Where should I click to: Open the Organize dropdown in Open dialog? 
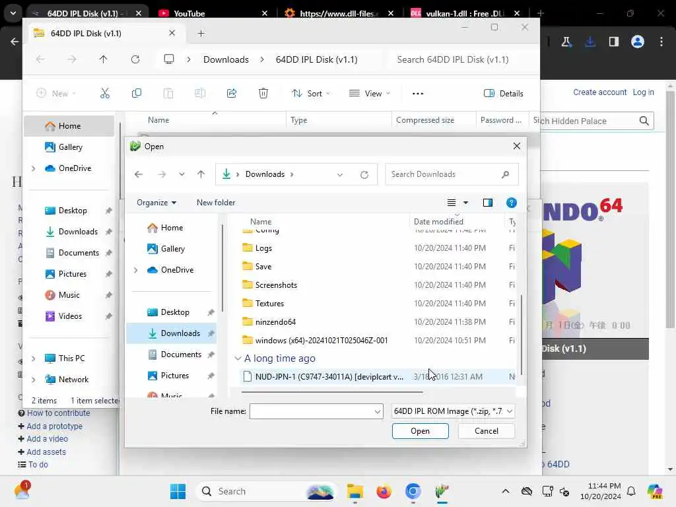[156, 203]
